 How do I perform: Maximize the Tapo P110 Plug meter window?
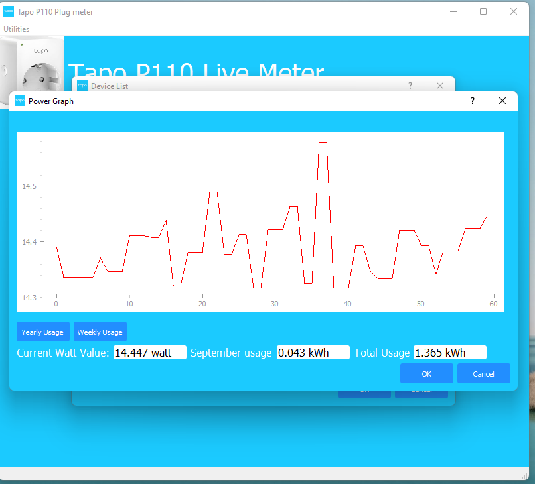pyautogui.click(x=483, y=11)
